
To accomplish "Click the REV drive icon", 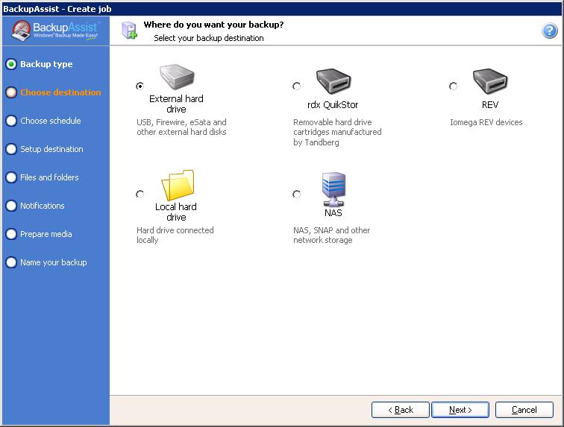I will click(490, 81).
